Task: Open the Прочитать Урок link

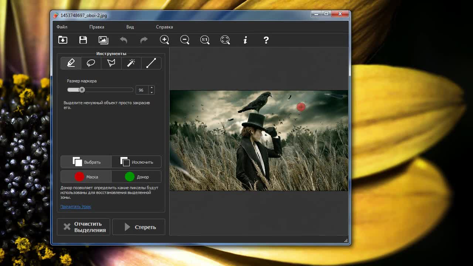Action: click(76, 207)
